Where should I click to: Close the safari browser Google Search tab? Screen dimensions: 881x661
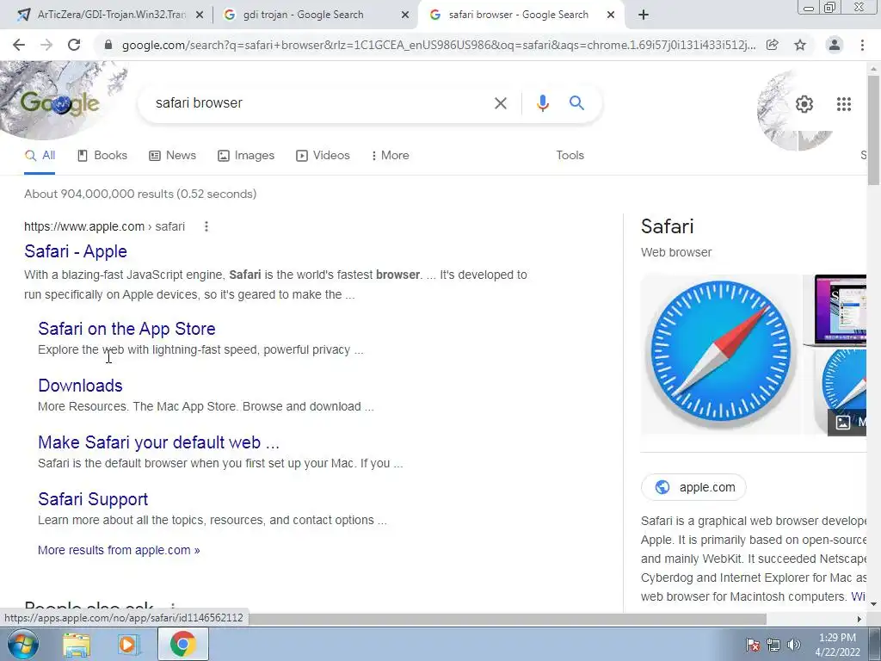click(611, 15)
